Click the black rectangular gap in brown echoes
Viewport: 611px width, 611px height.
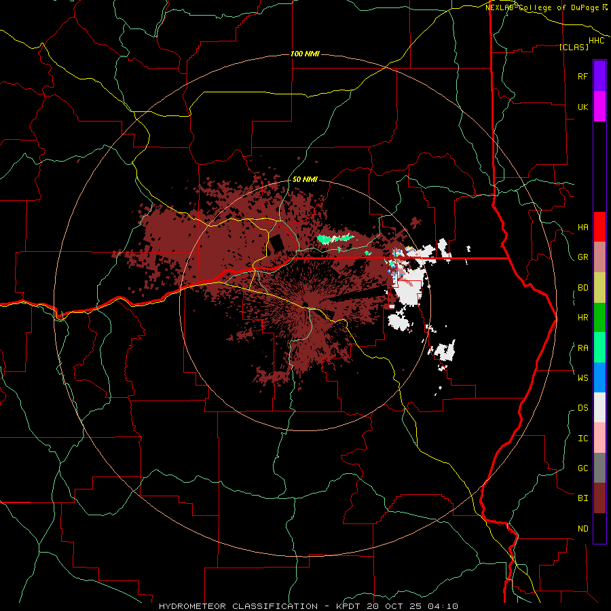(277, 244)
